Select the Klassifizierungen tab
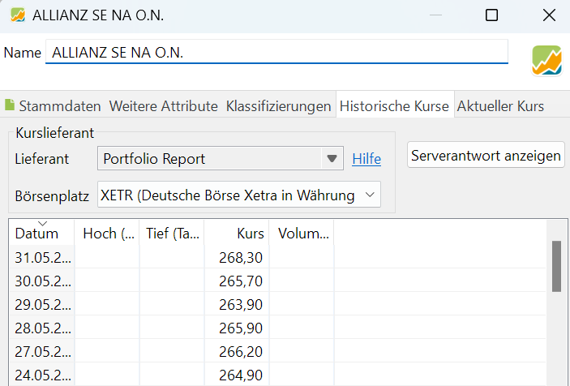The image size is (570, 386). [x=278, y=106]
